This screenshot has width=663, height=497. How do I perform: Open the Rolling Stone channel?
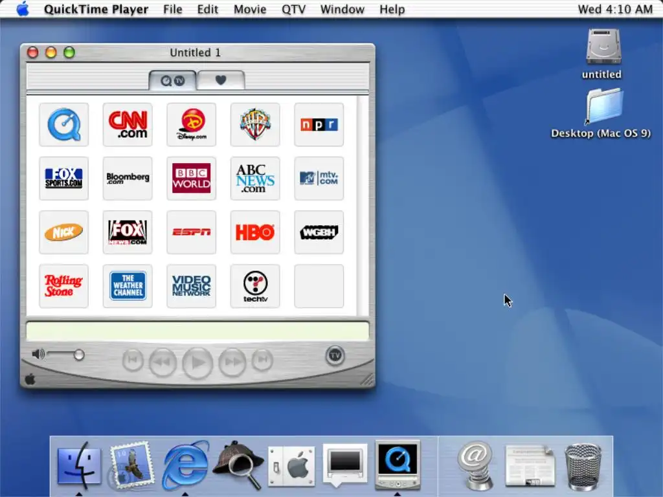64,286
